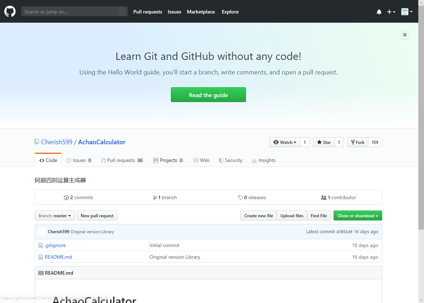Open README.md row's Original version Library commit

175,257
